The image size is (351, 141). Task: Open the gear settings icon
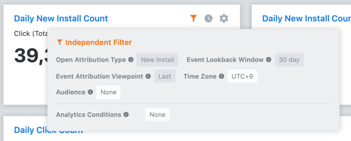click(224, 18)
